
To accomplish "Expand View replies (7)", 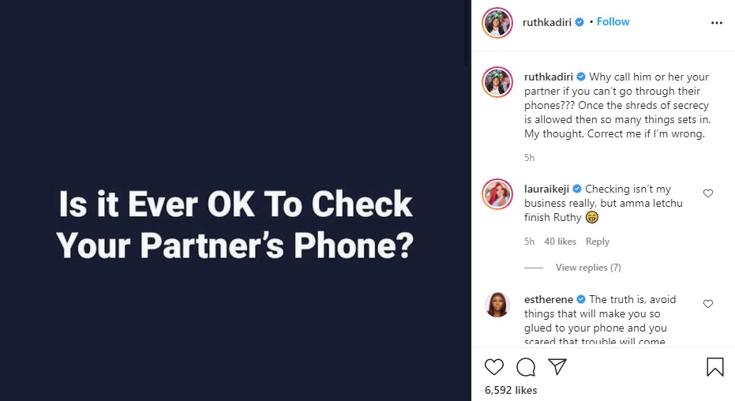I will click(588, 268).
